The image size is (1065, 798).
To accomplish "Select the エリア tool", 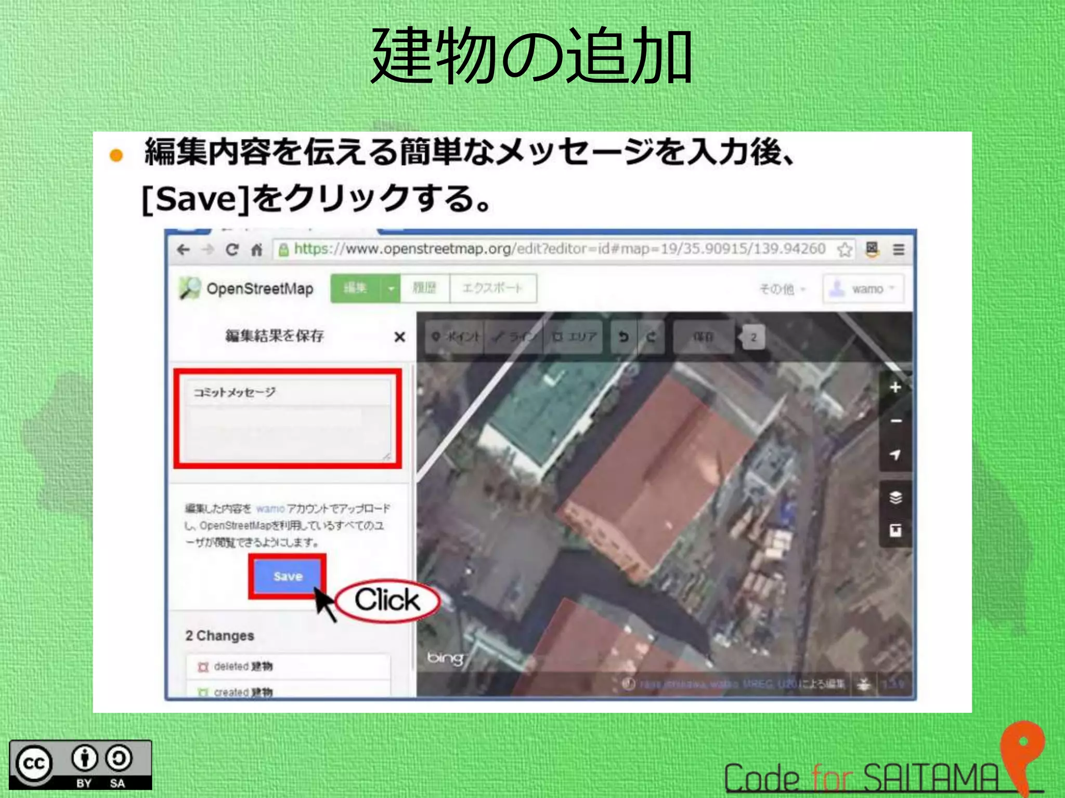I will 574,337.
